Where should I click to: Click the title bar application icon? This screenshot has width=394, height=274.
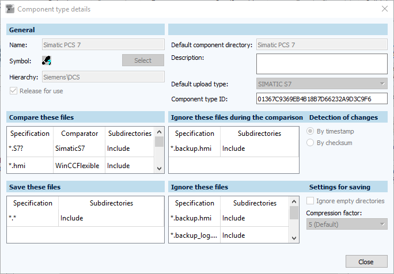pos(10,9)
